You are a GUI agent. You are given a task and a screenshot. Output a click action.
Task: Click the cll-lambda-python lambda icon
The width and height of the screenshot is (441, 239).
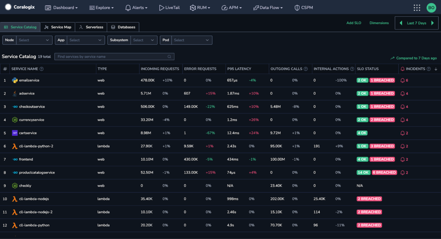point(15,225)
